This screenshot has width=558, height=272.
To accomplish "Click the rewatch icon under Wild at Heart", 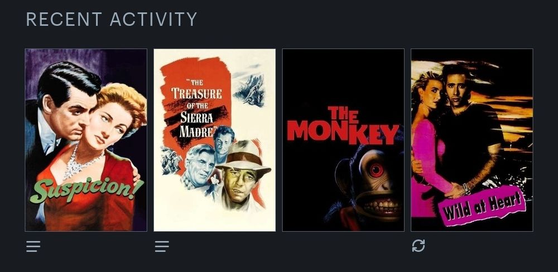I will (419, 246).
